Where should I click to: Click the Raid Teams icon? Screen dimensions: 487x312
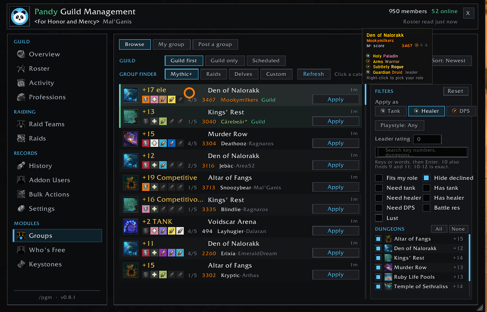21,124
